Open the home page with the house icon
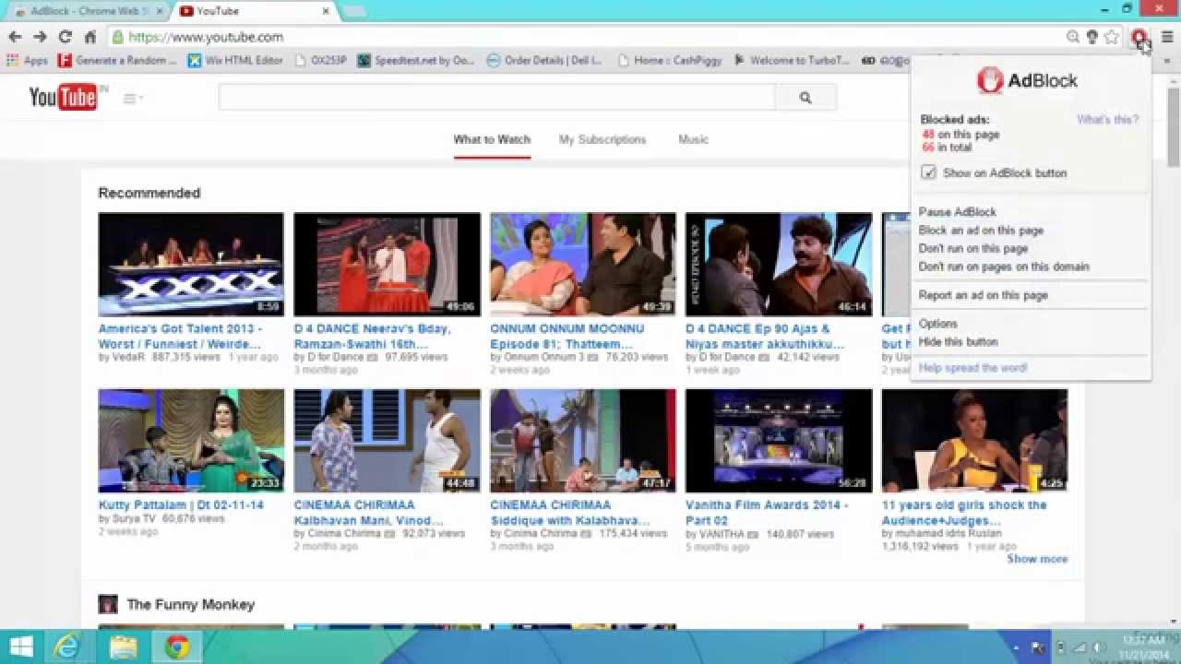The height and width of the screenshot is (664, 1181). point(89,37)
